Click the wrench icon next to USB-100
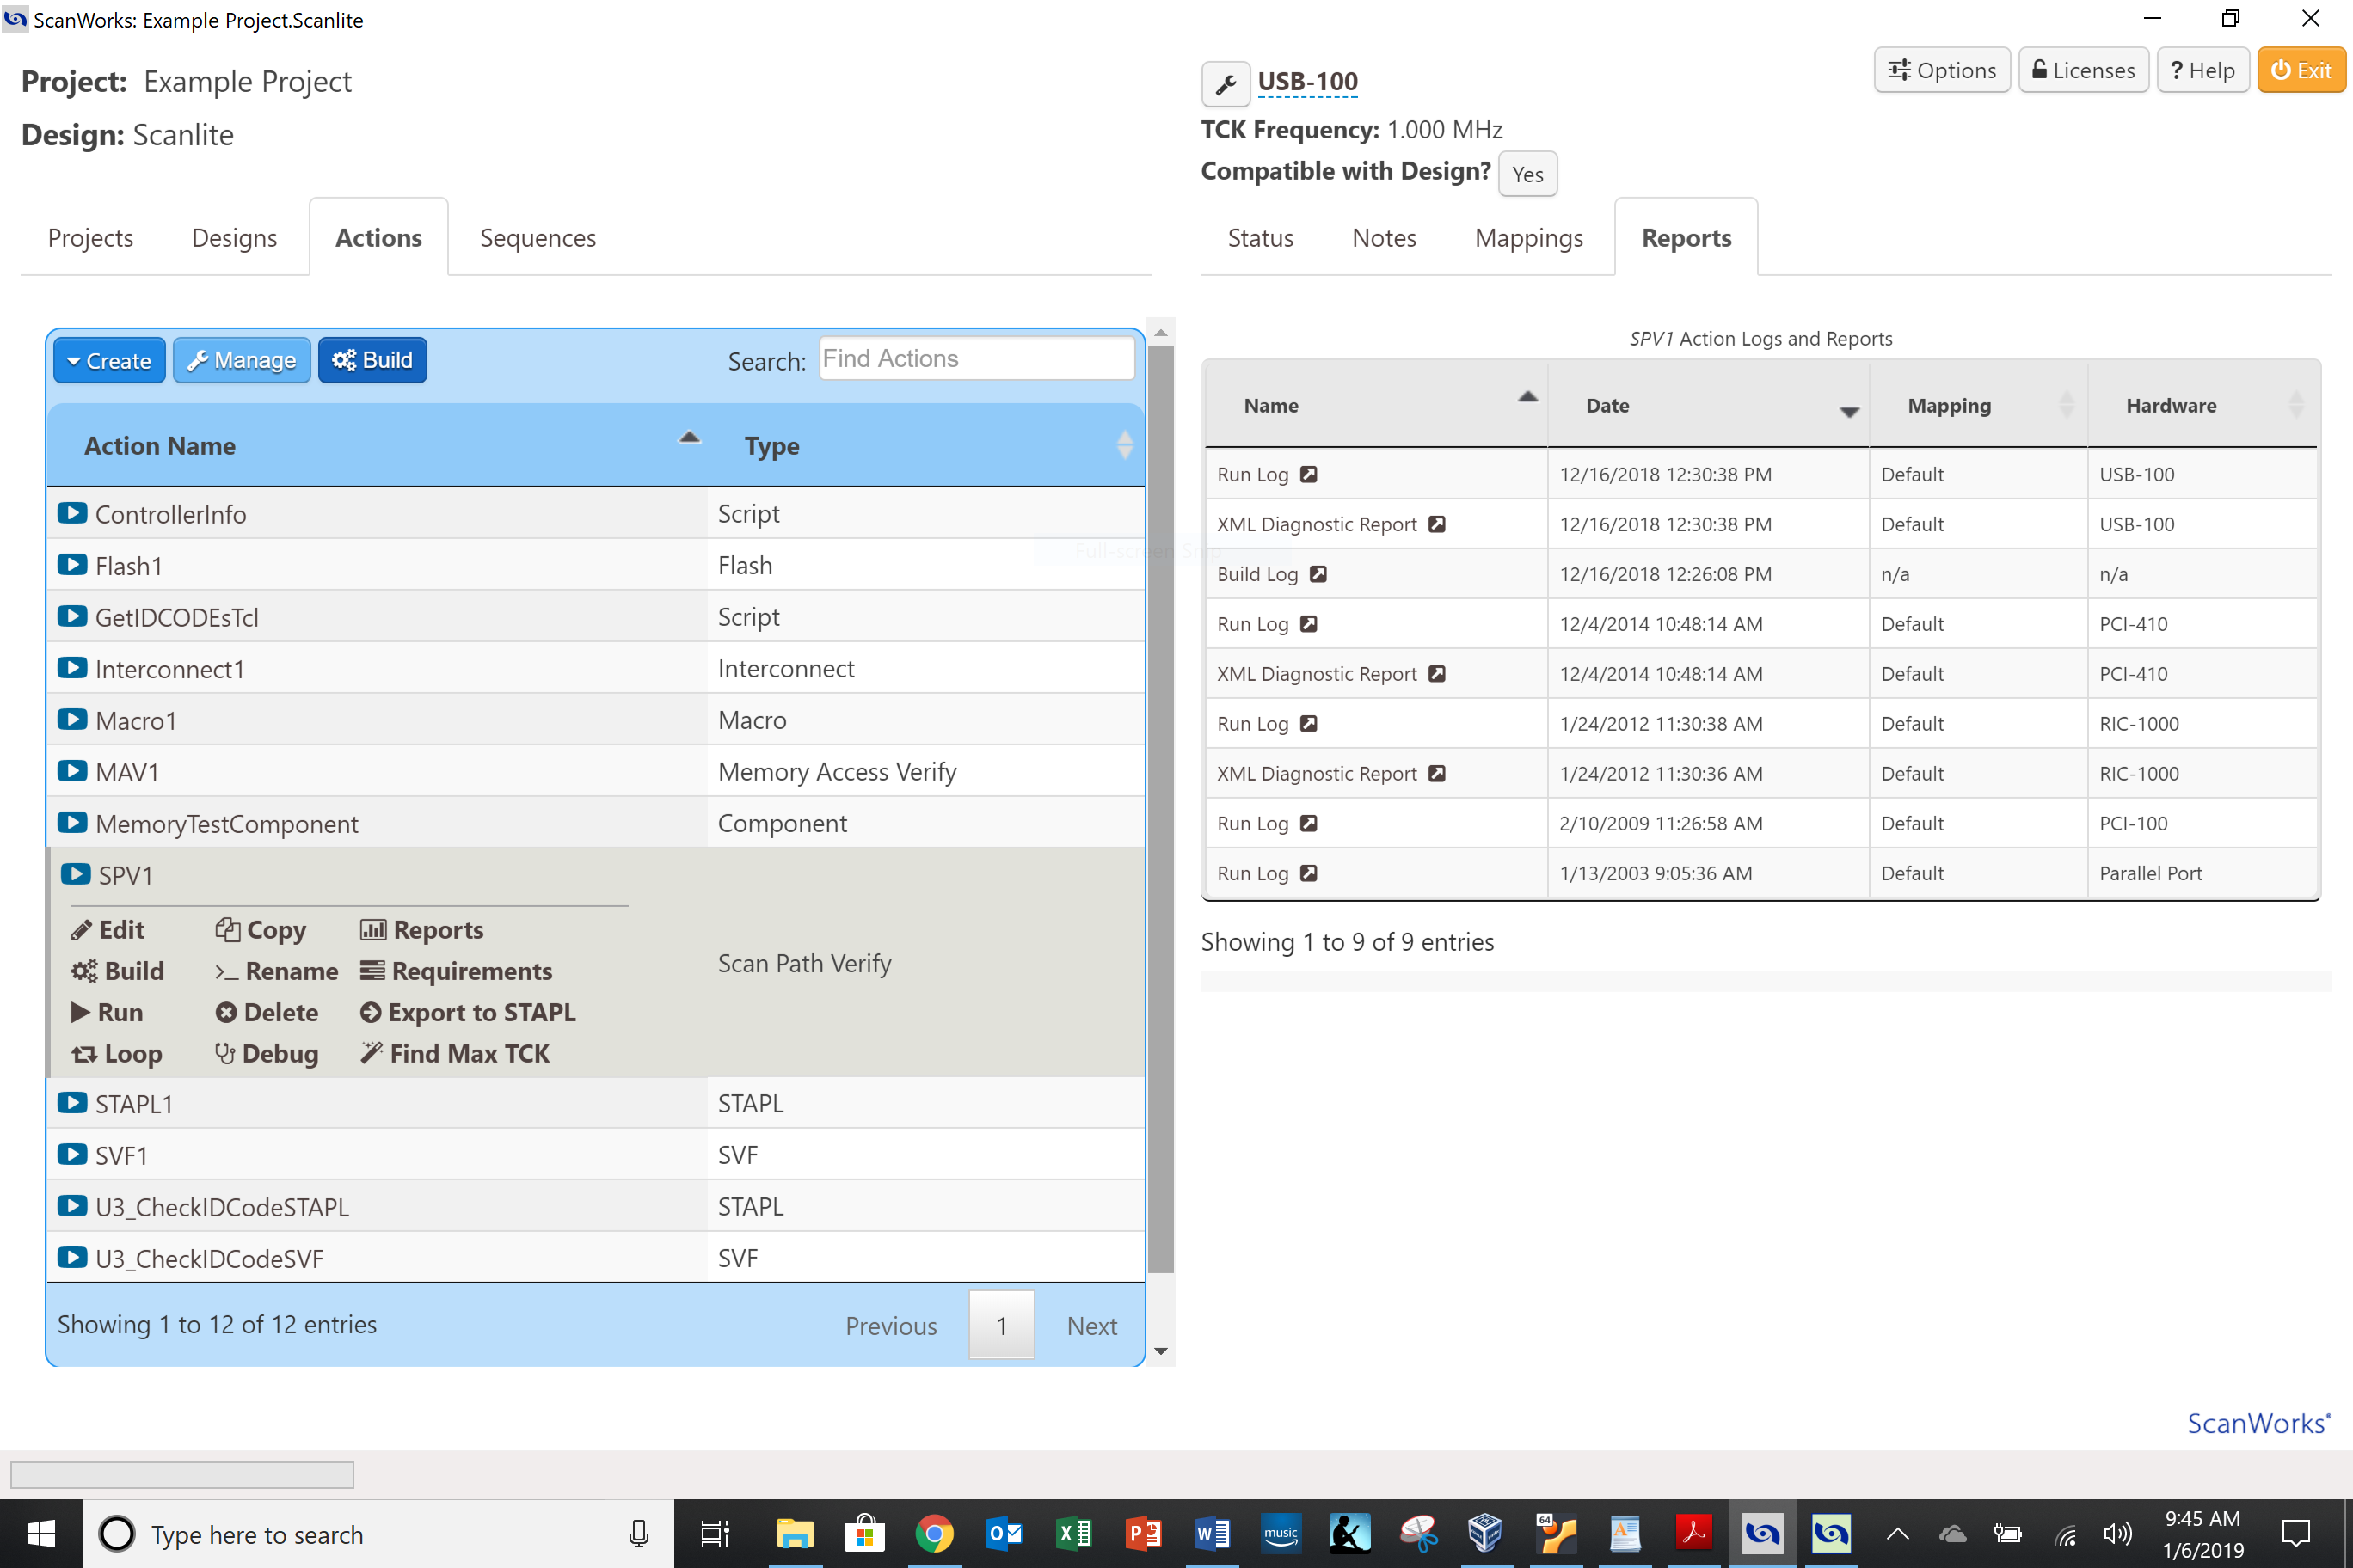The height and width of the screenshot is (1568, 2353). (1225, 84)
